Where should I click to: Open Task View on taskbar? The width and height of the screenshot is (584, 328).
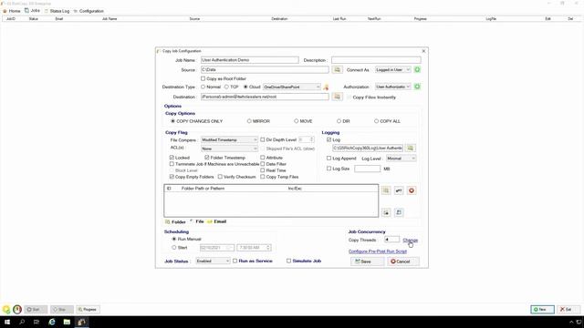tap(36, 322)
